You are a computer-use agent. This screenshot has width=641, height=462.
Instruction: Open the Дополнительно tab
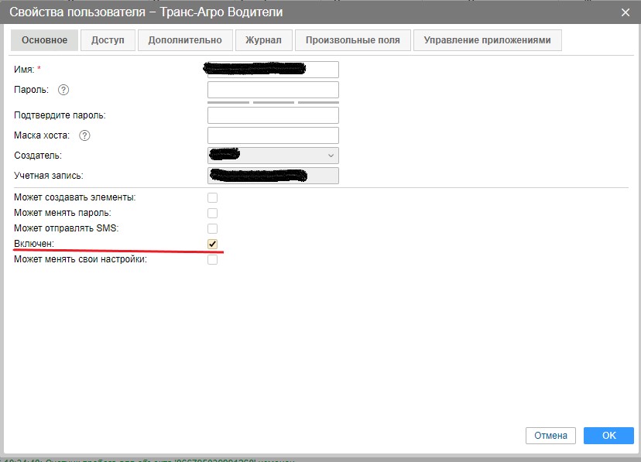coord(185,40)
